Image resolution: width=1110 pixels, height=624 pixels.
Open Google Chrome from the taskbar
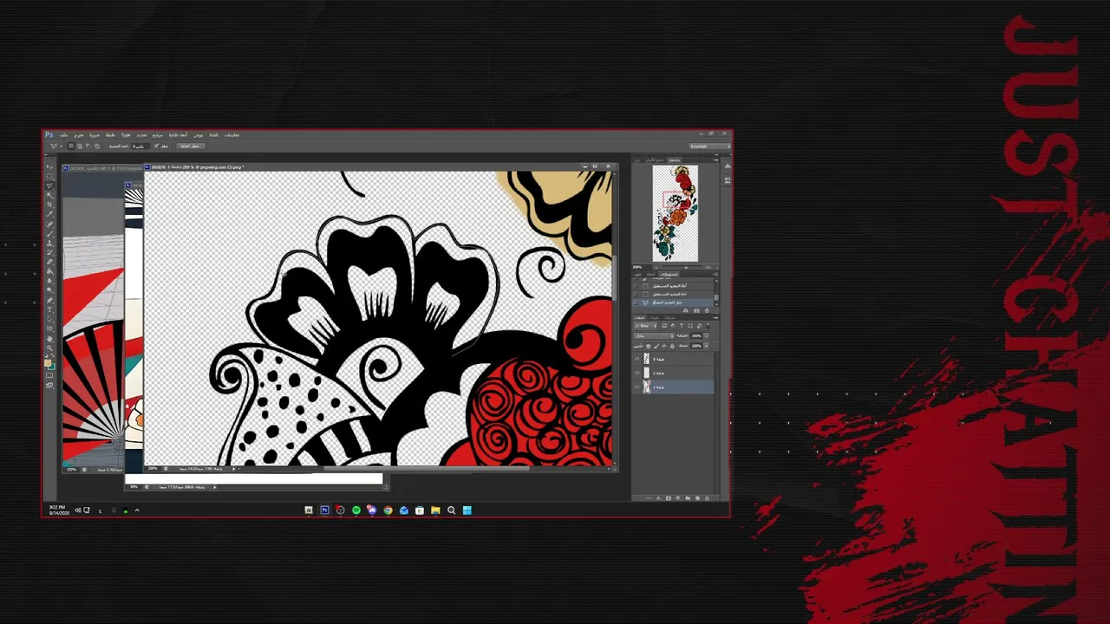pos(388,510)
